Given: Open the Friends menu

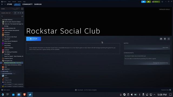Looking at the screenshot, I should 14,2.
